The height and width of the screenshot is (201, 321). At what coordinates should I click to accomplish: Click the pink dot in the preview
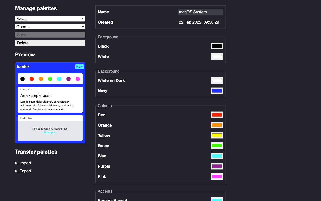pyautogui.click(x=78, y=79)
